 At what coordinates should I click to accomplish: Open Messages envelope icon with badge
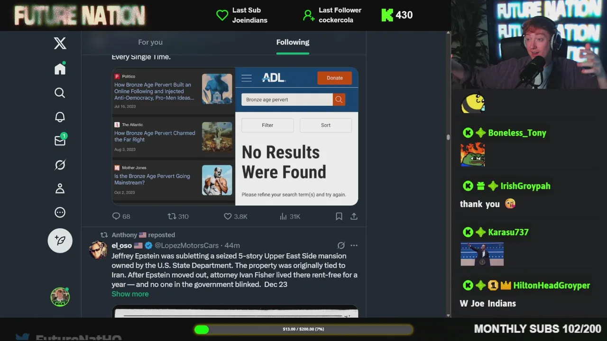tap(60, 141)
